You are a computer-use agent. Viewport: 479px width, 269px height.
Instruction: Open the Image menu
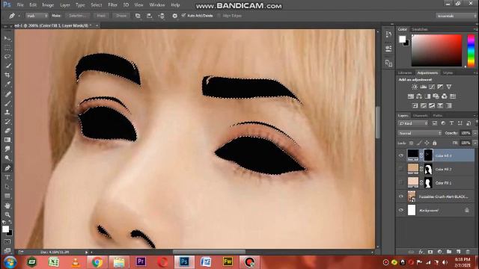point(48,5)
